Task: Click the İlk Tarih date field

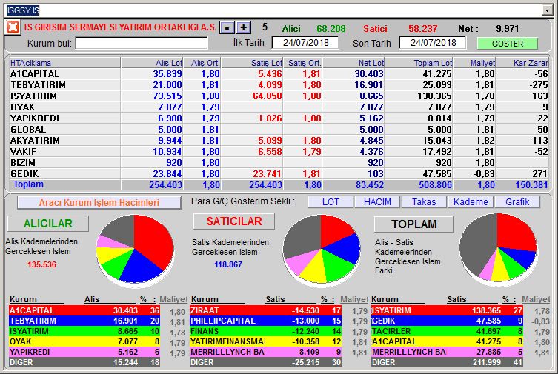Action: point(305,43)
